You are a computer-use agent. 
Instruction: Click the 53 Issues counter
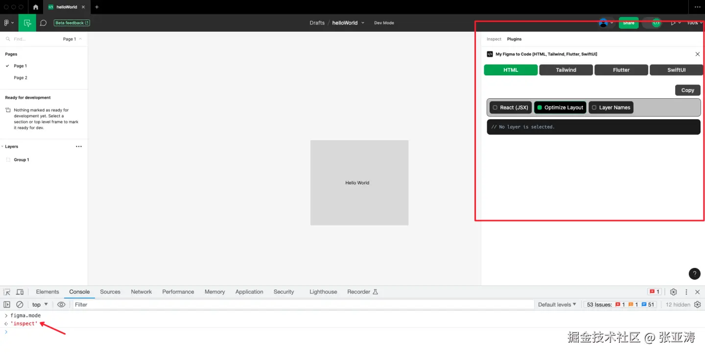[621, 305]
